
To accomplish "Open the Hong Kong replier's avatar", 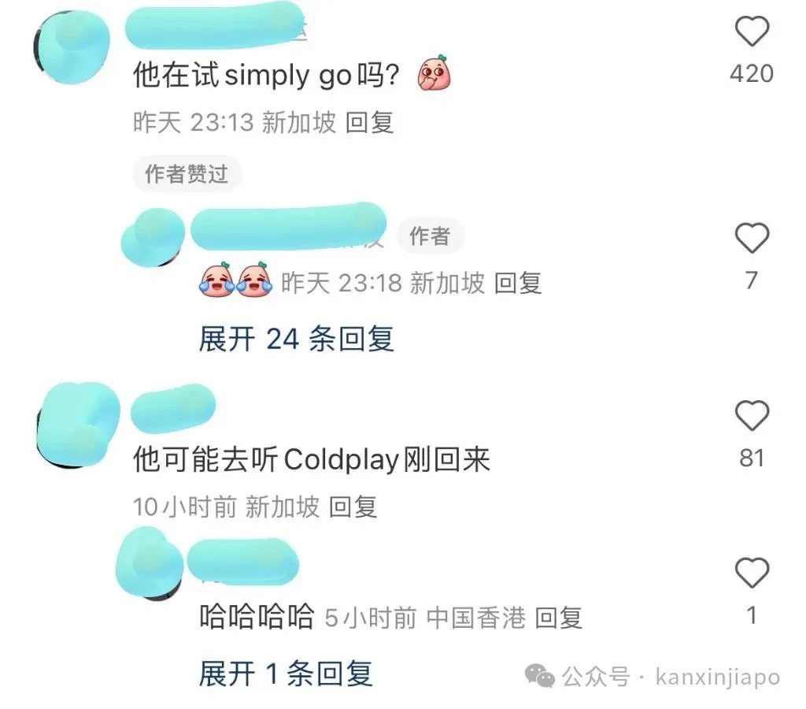I will tap(150, 562).
